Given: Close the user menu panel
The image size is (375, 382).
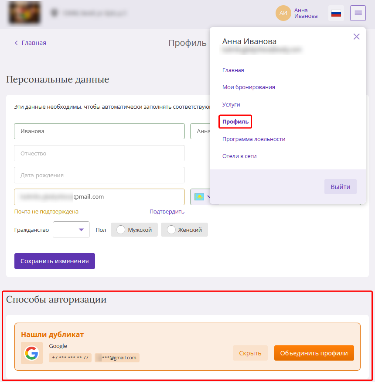Looking at the screenshot, I should (x=356, y=37).
